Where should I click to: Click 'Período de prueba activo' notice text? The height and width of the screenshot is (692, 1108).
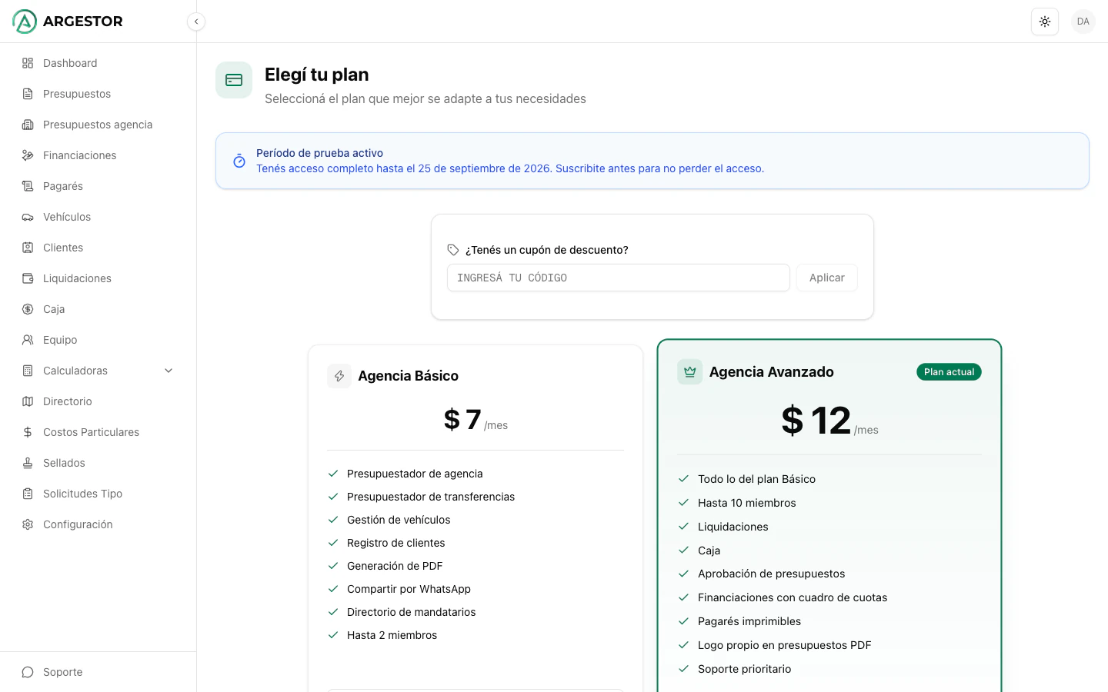coord(319,153)
